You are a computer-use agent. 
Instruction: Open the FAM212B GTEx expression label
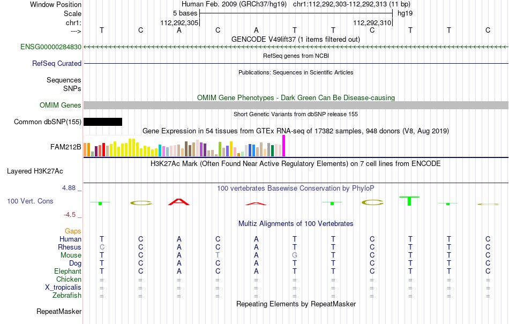[66, 147]
